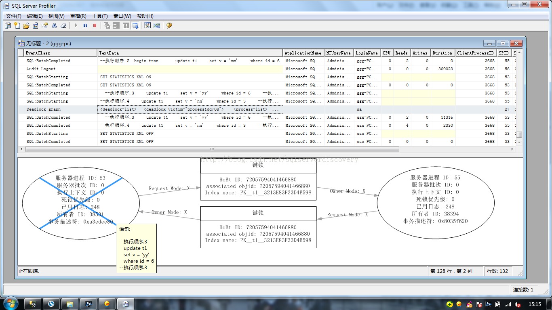Launch Performance Monitor from toolbar

[157, 25]
